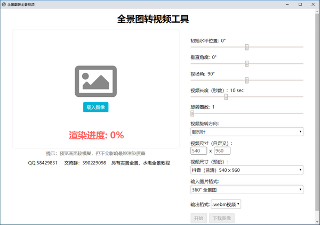Click the 垂直角度 slider handle

tap(247, 63)
